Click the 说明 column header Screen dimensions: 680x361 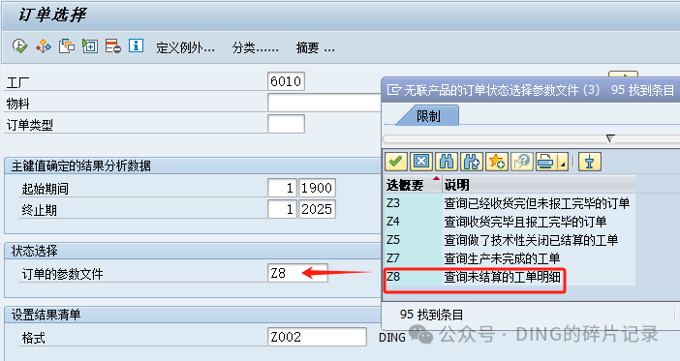539,185
